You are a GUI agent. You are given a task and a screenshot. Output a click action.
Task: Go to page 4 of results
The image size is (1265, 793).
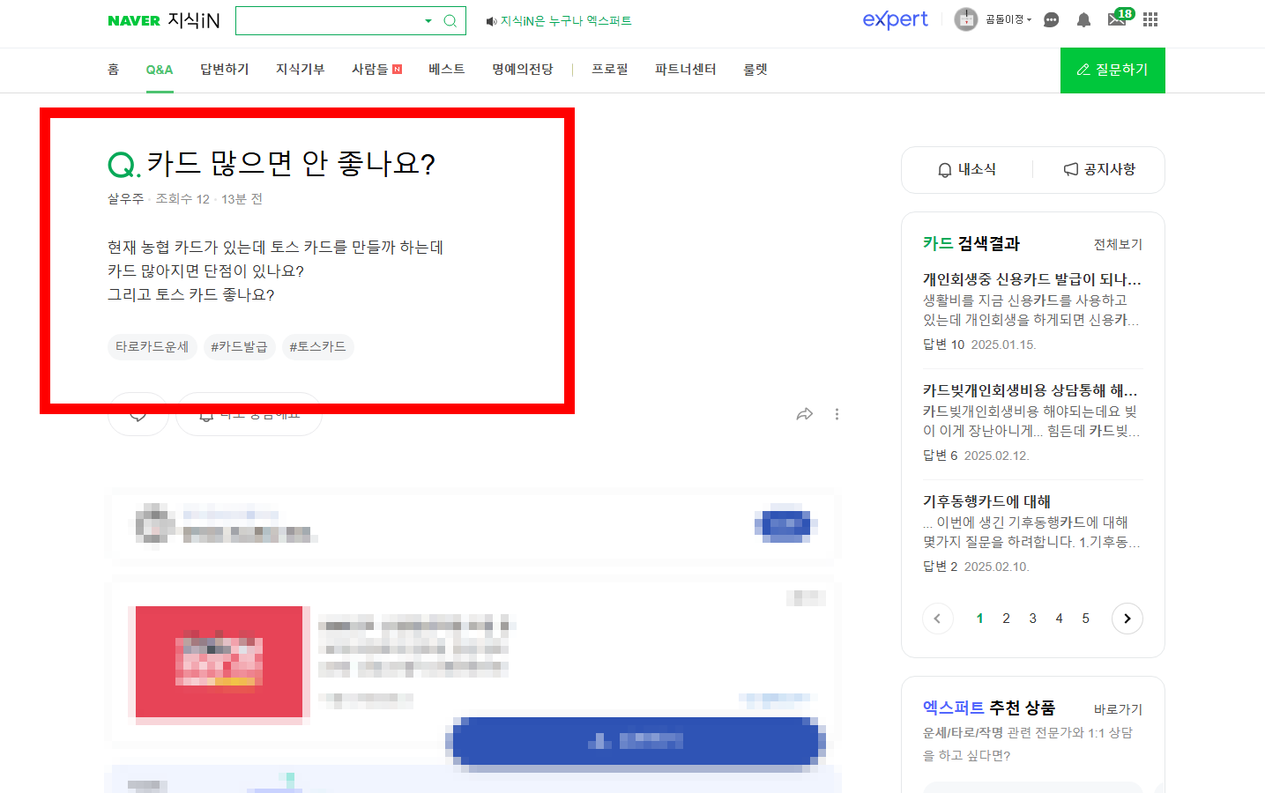point(1059,619)
